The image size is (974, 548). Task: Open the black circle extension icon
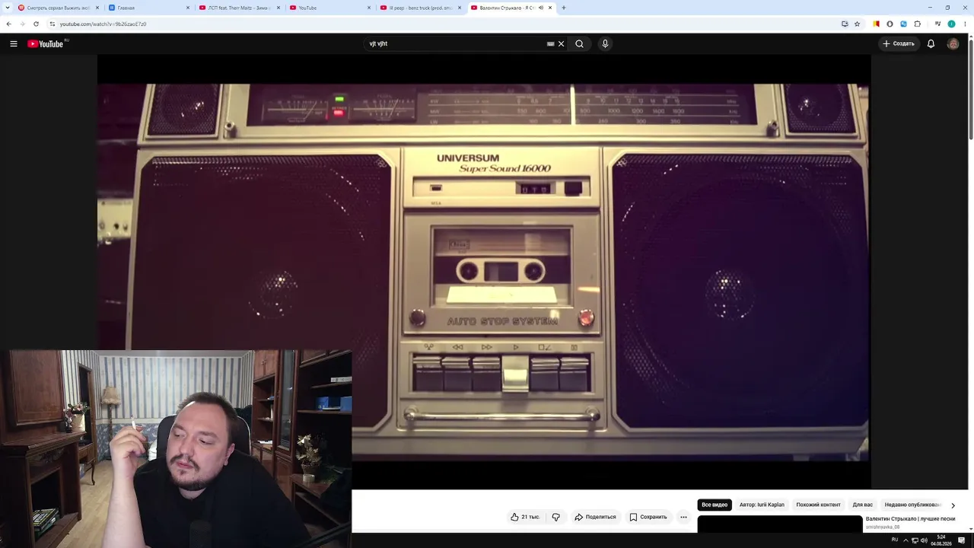(x=890, y=24)
